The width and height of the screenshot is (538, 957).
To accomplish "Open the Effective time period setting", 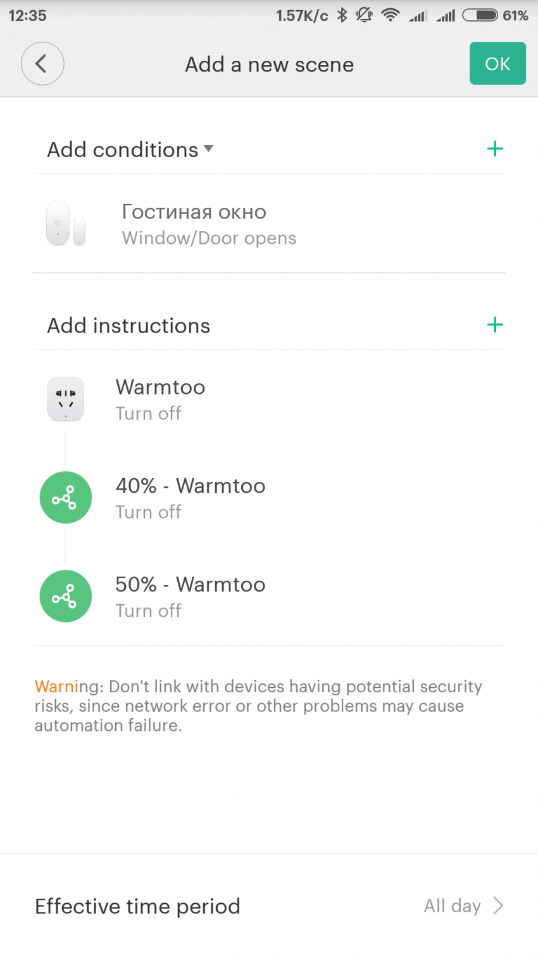I will pyautogui.click(x=138, y=906).
